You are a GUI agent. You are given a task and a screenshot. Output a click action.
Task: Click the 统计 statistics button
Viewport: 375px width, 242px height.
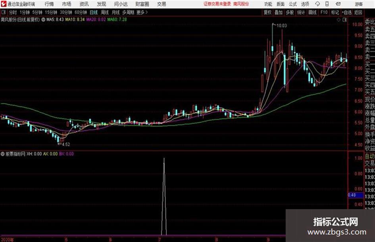(x=301, y=12)
